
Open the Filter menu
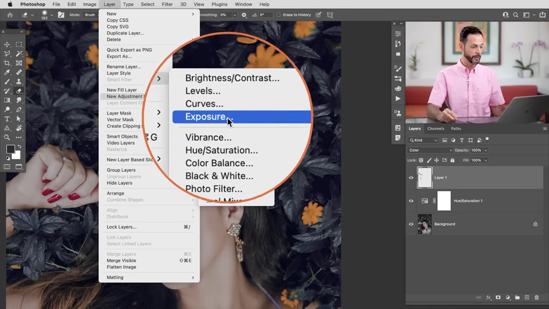click(167, 4)
